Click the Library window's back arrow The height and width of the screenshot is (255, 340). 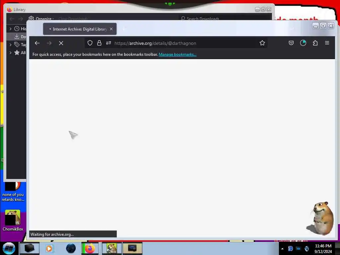click(12, 19)
